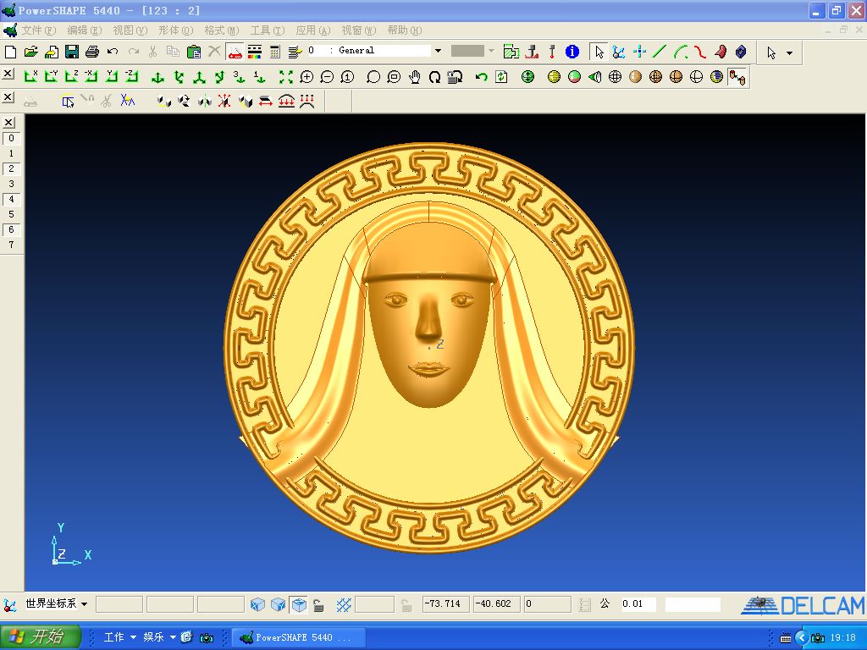The height and width of the screenshot is (650, 867).
Task: Open the line style and color format icon
Action: click(254, 52)
